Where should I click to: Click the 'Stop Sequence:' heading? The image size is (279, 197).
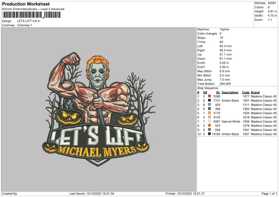pos(208,88)
